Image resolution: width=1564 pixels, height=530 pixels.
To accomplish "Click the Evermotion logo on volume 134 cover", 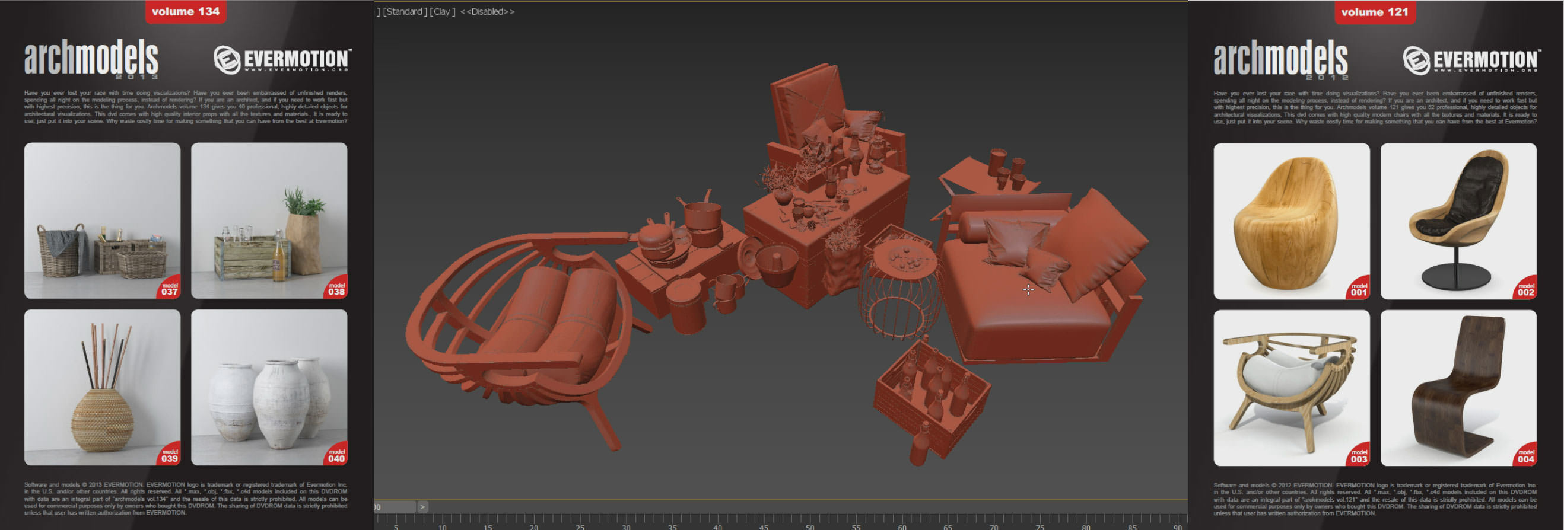I will tap(282, 60).
